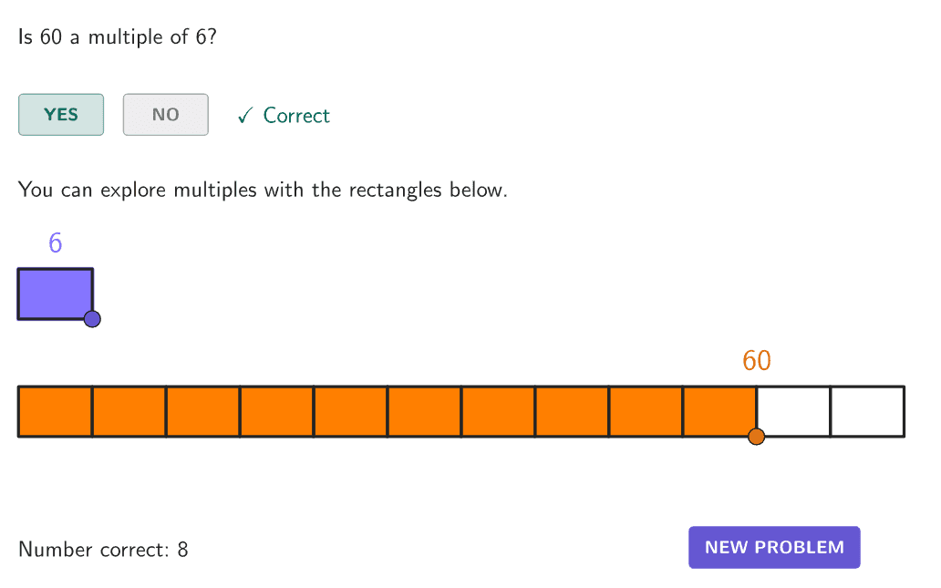Click the eighth orange rectangle in the bar

click(x=572, y=411)
